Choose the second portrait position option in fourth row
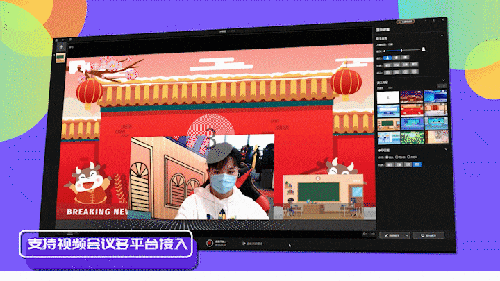This screenshot has width=500, height=281. (x=397, y=65)
